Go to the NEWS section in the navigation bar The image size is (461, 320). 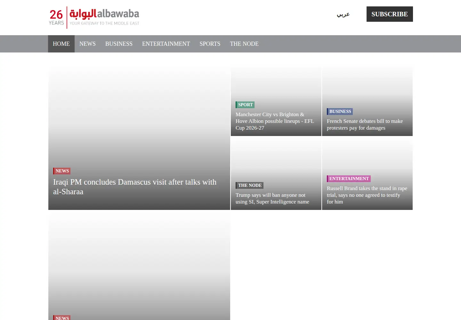[x=87, y=44]
